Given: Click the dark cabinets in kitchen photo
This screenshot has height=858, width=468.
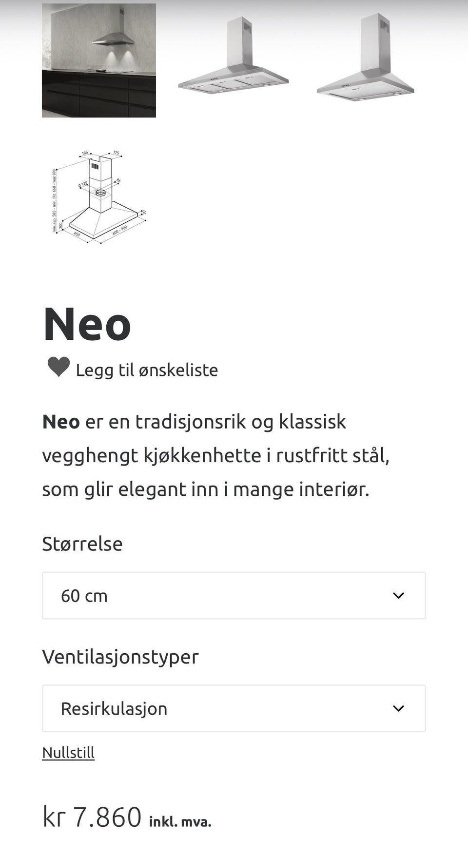Looking at the screenshot, I should [99, 95].
